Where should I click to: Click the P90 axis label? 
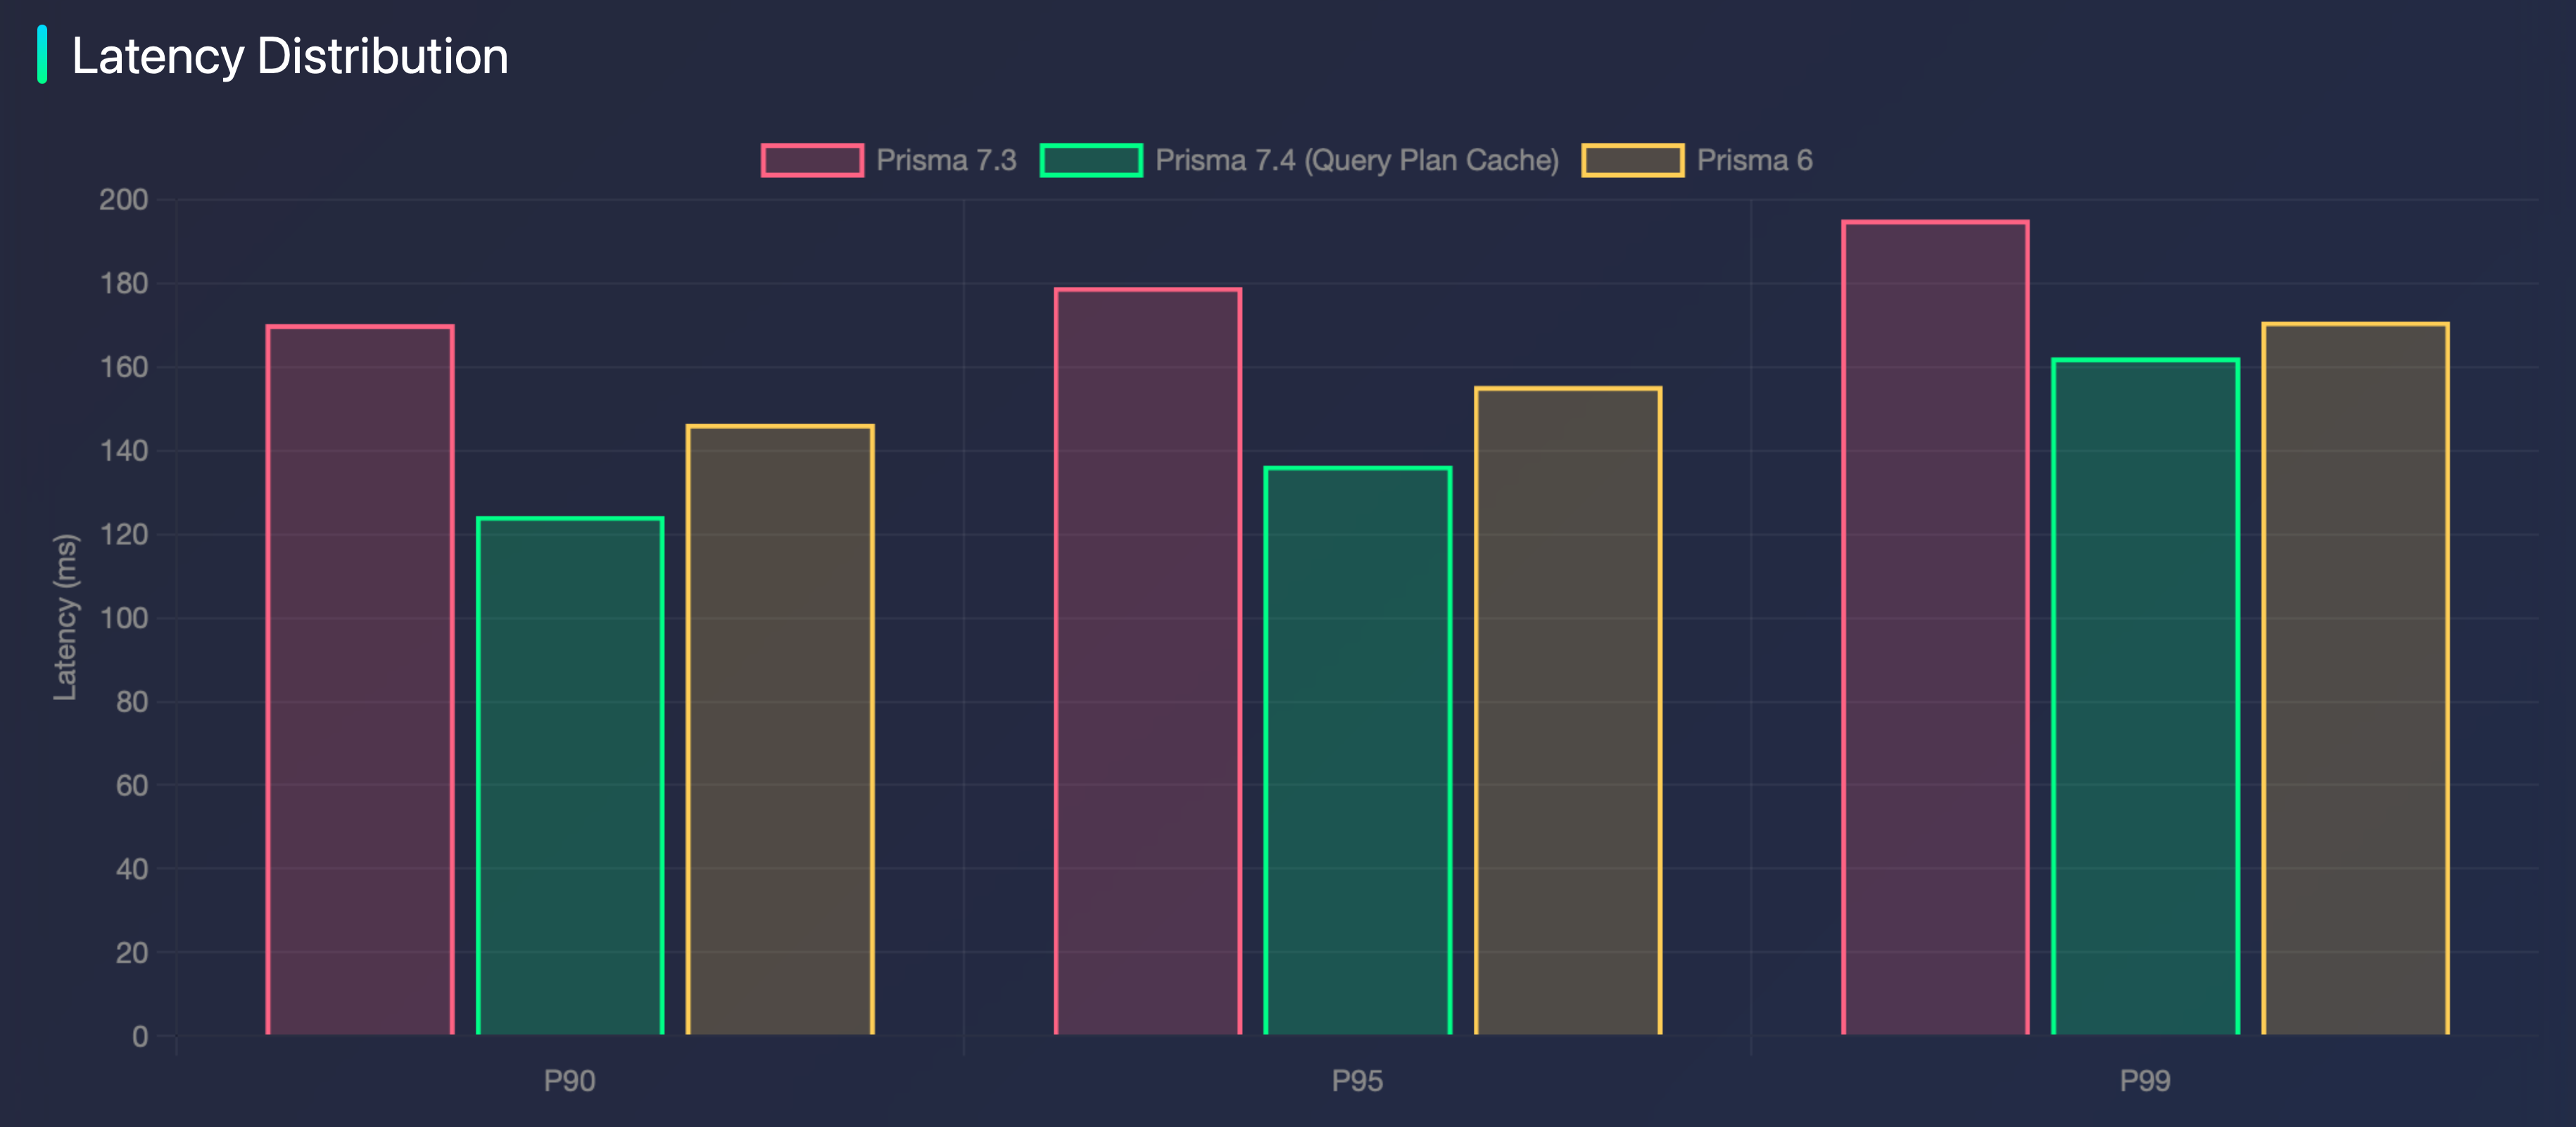[x=570, y=1081]
